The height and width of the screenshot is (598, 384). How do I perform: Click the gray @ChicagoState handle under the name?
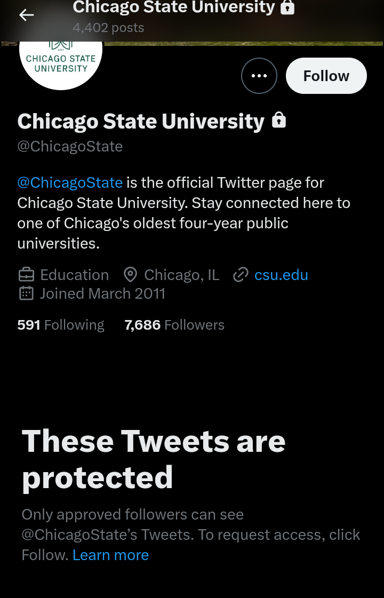tap(70, 146)
